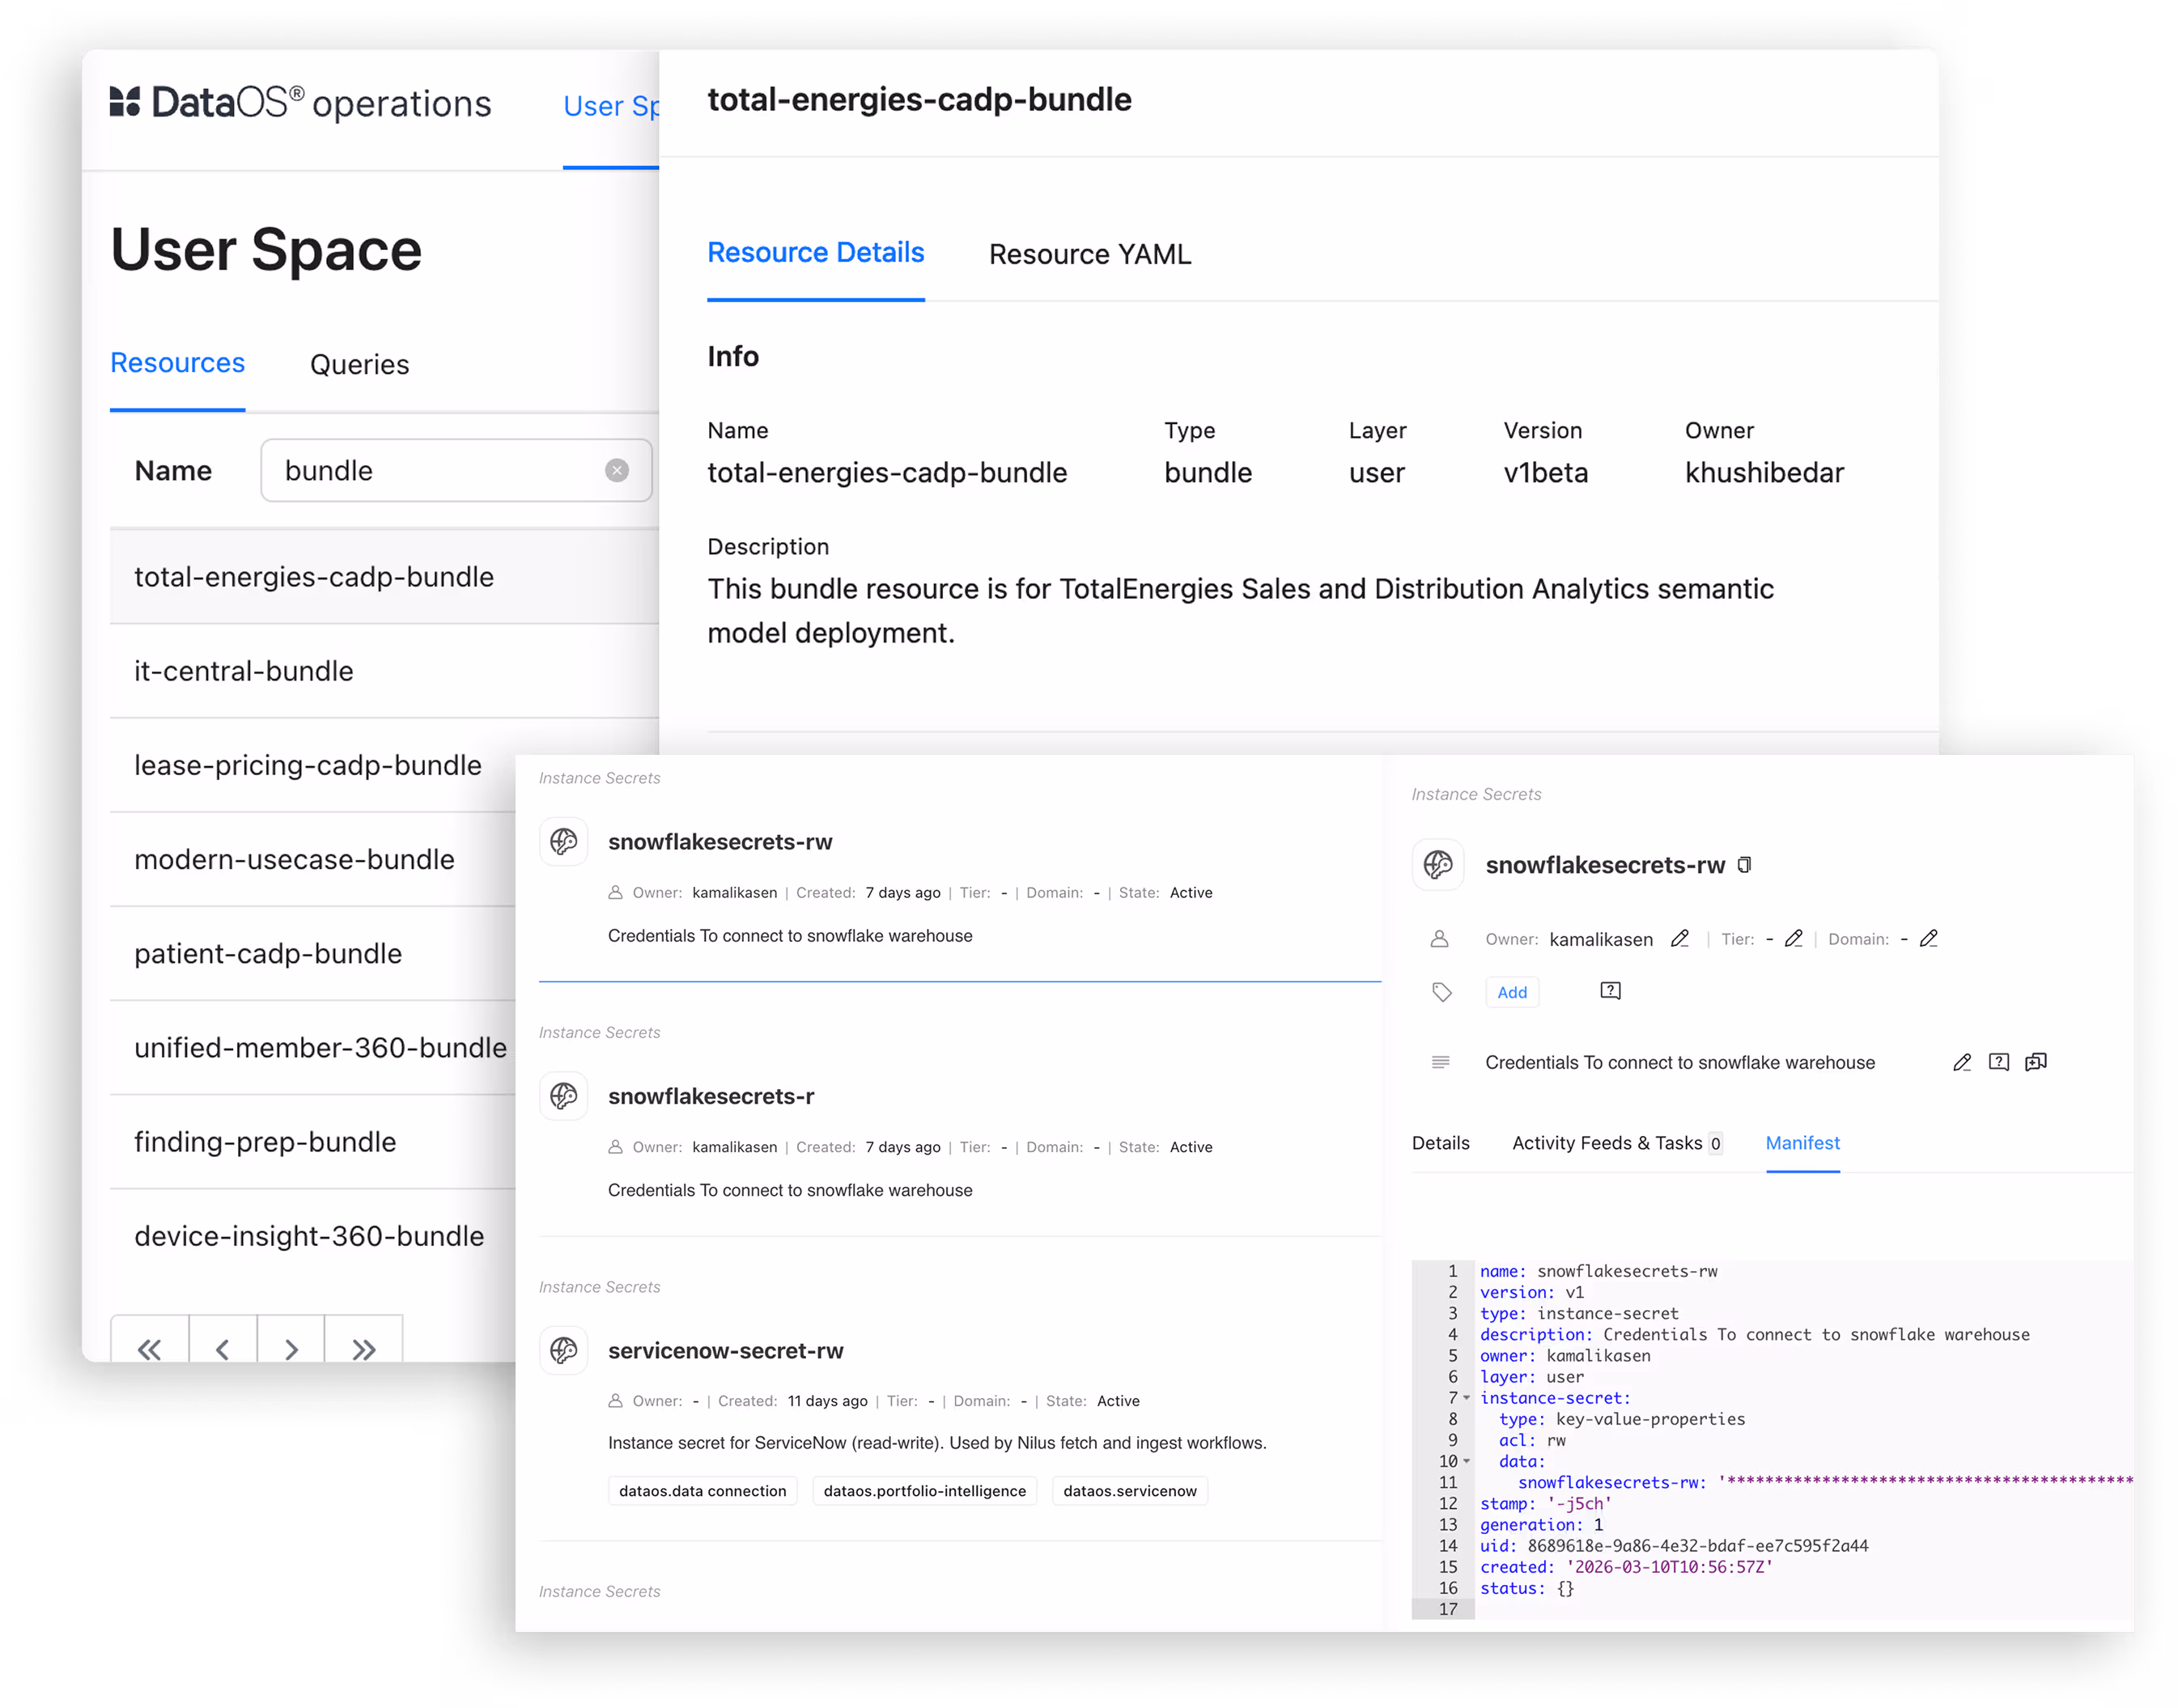Clear the bundle text in the Name filter
Viewport: 2178px width, 1708px height.
[616, 470]
